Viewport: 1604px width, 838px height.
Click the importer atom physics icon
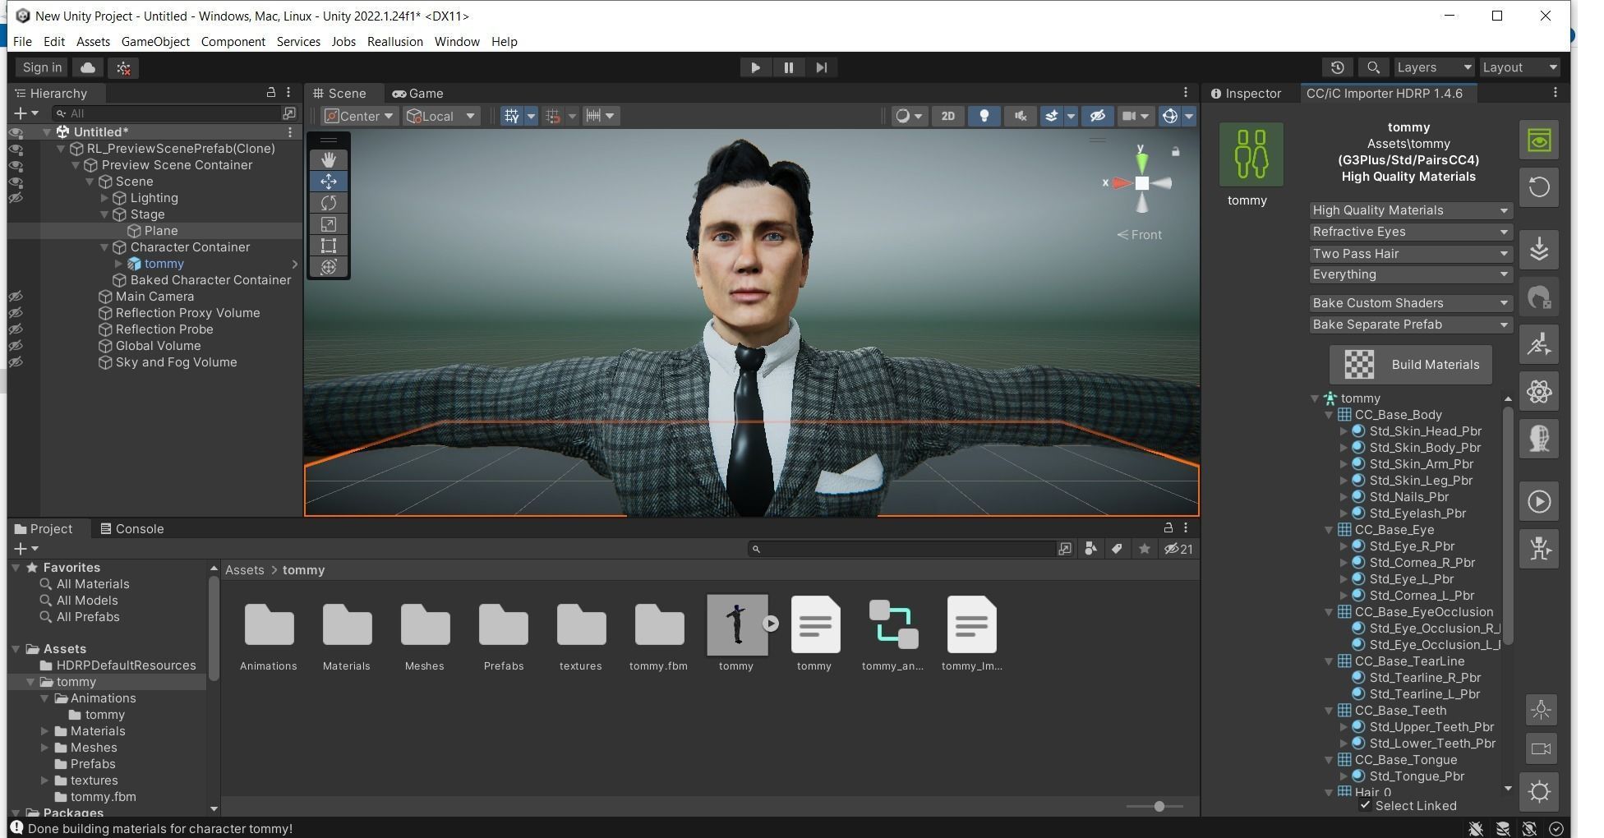click(x=1539, y=391)
